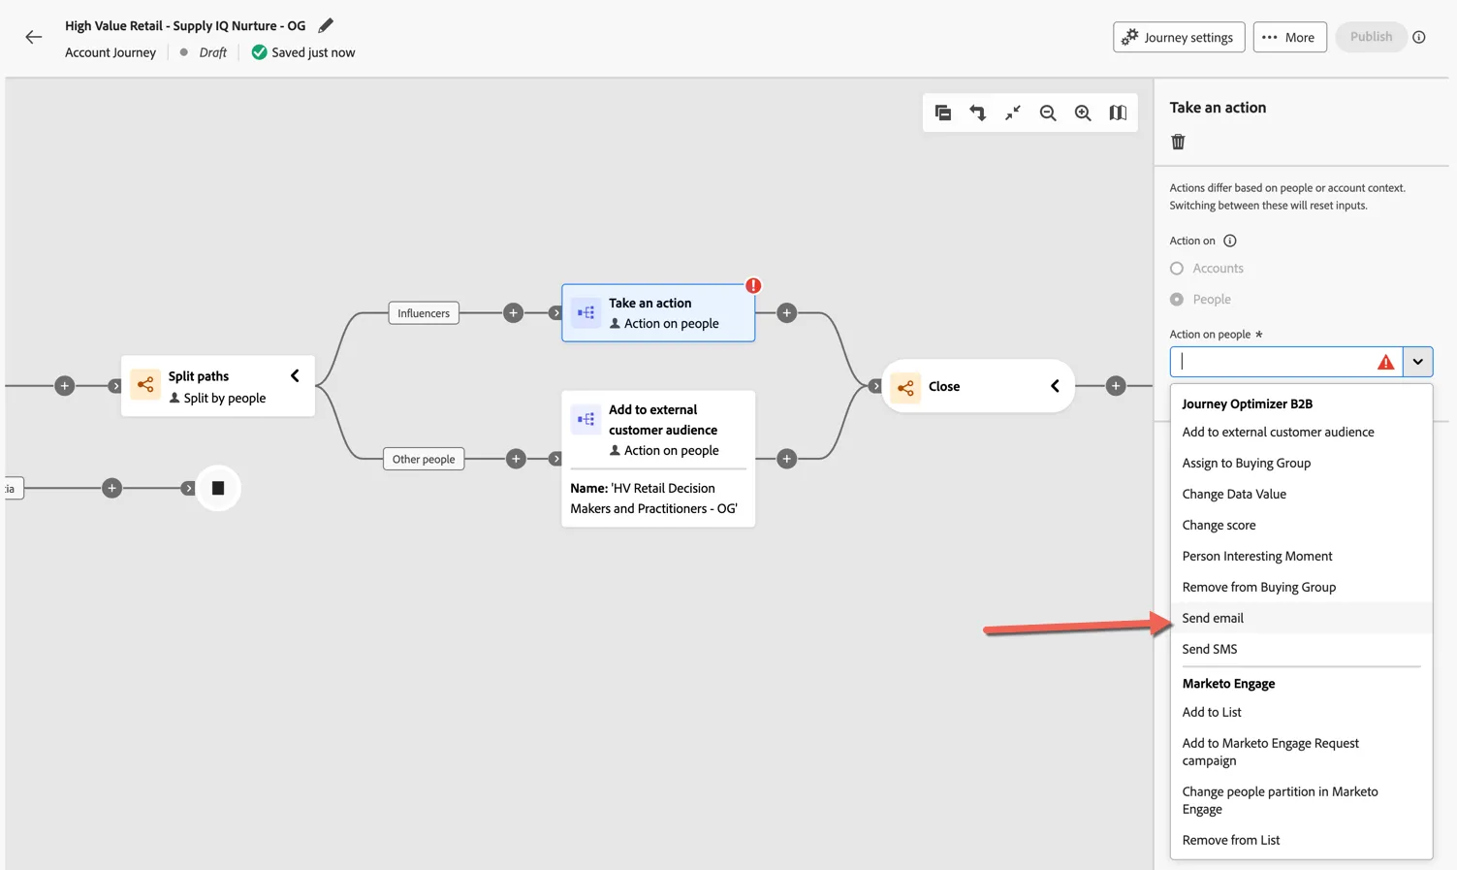
Task: Go back using the left arrow icon
Action: tap(34, 37)
